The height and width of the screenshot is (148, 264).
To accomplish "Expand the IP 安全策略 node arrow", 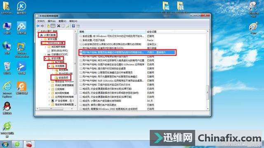I will [x=49, y=100].
